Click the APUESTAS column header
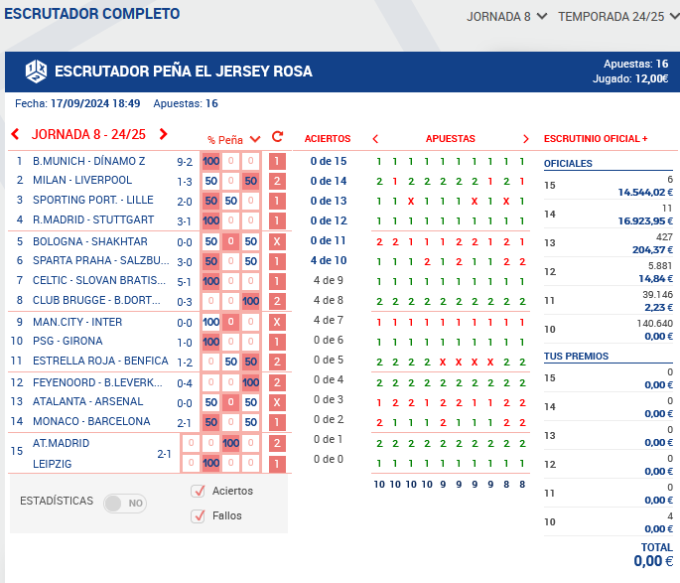The height and width of the screenshot is (583, 680). [450, 139]
